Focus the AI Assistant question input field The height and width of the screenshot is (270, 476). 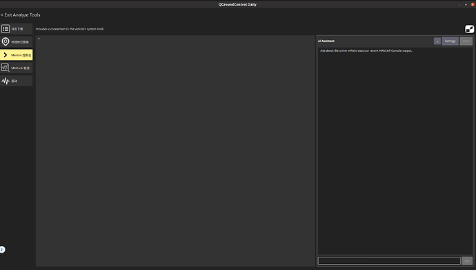(389, 260)
